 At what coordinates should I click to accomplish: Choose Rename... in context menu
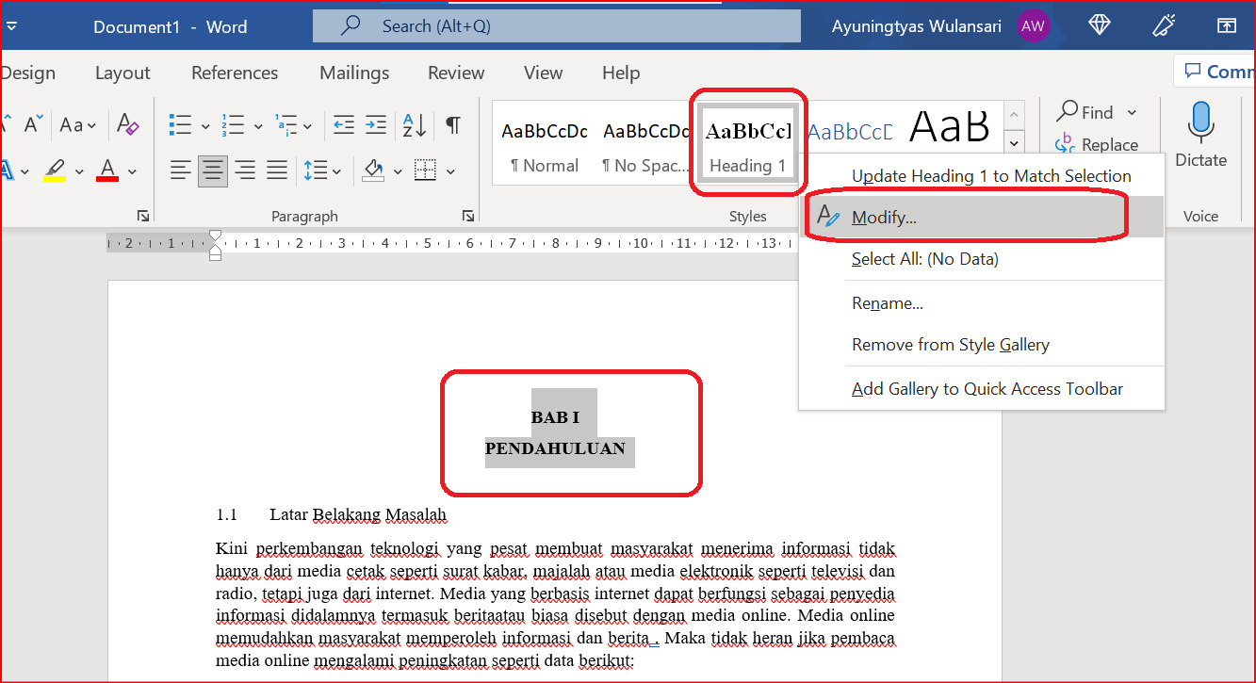[981, 303]
